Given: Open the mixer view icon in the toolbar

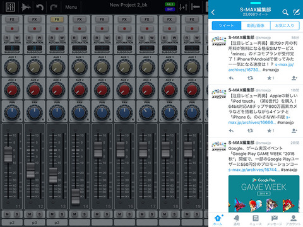Looking at the screenshot, I should 10,7.
